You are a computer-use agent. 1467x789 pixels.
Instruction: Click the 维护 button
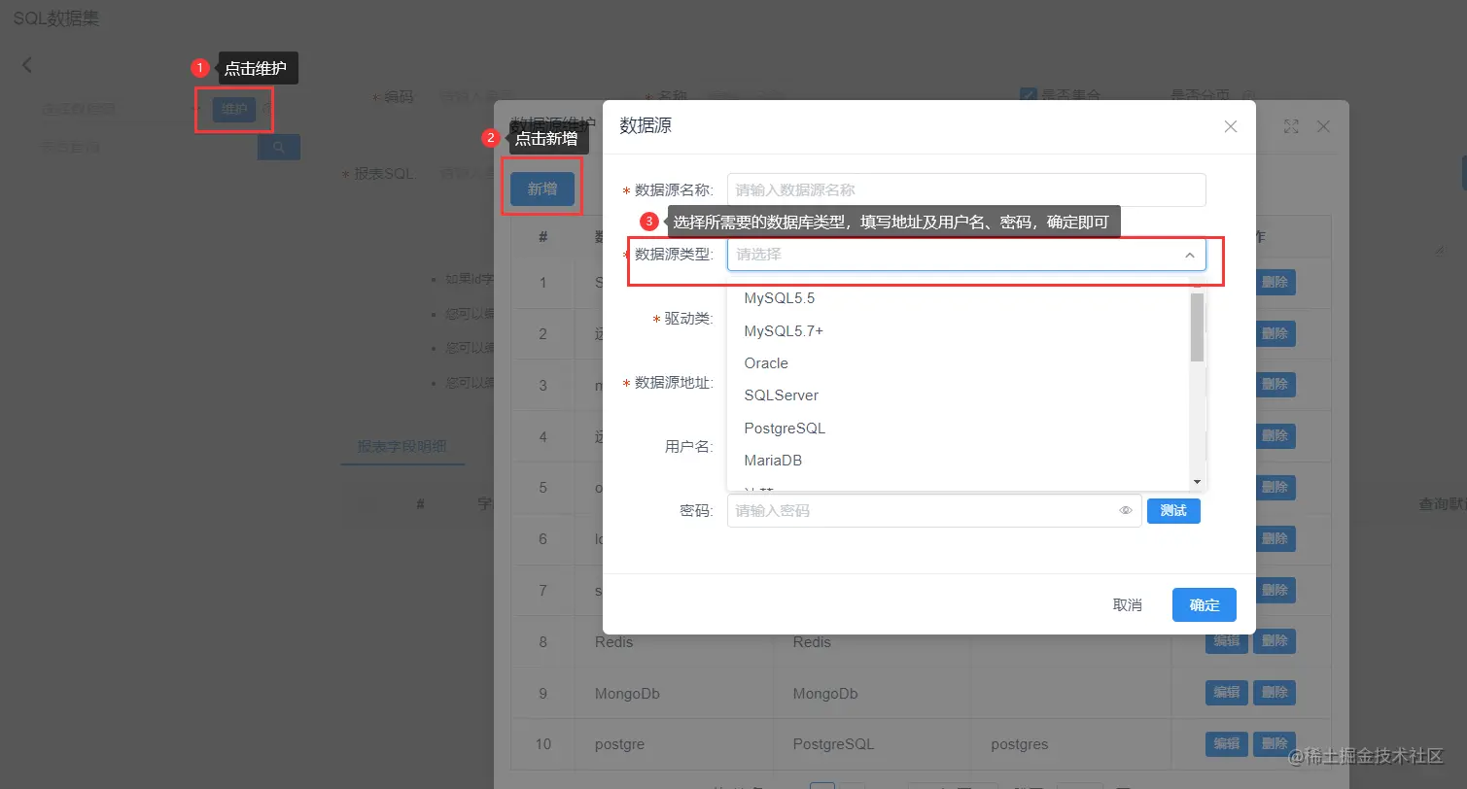click(234, 110)
